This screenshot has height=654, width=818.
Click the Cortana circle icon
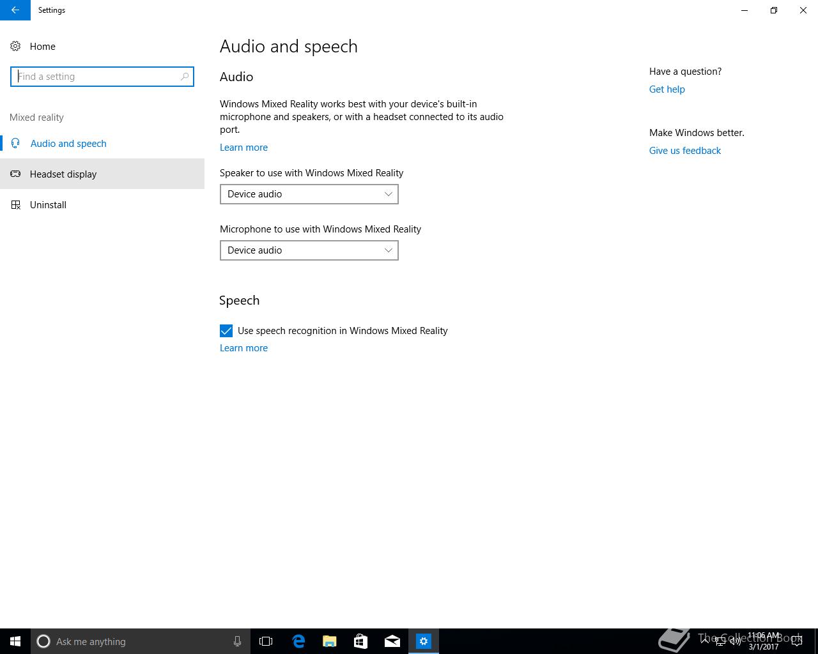(43, 641)
